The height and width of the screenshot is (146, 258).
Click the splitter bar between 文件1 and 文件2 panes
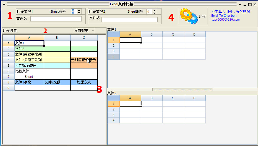click(x=182, y=90)
